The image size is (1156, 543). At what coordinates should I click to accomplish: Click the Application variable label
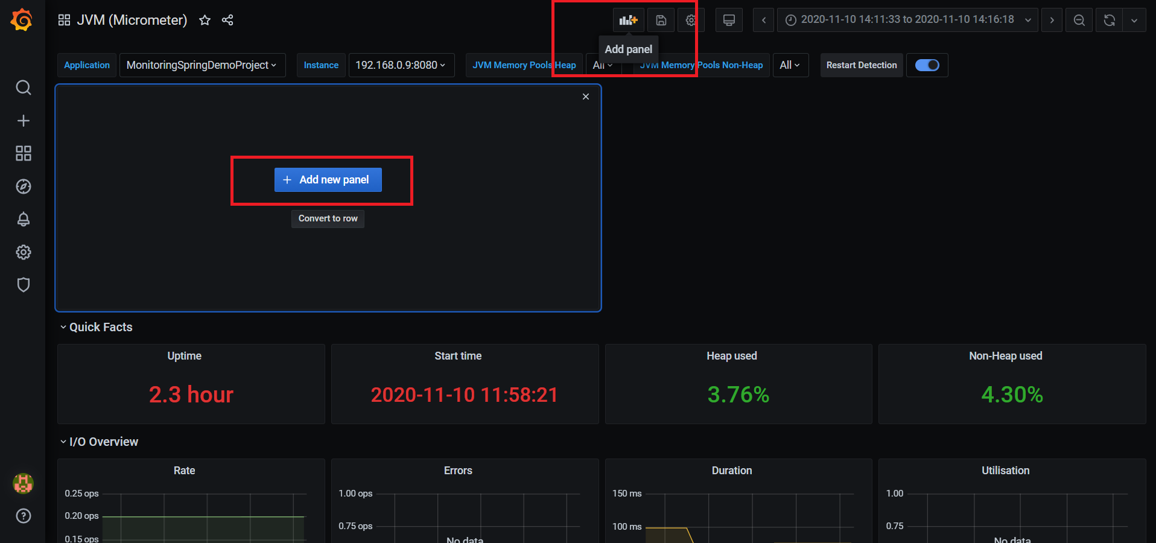87,65
